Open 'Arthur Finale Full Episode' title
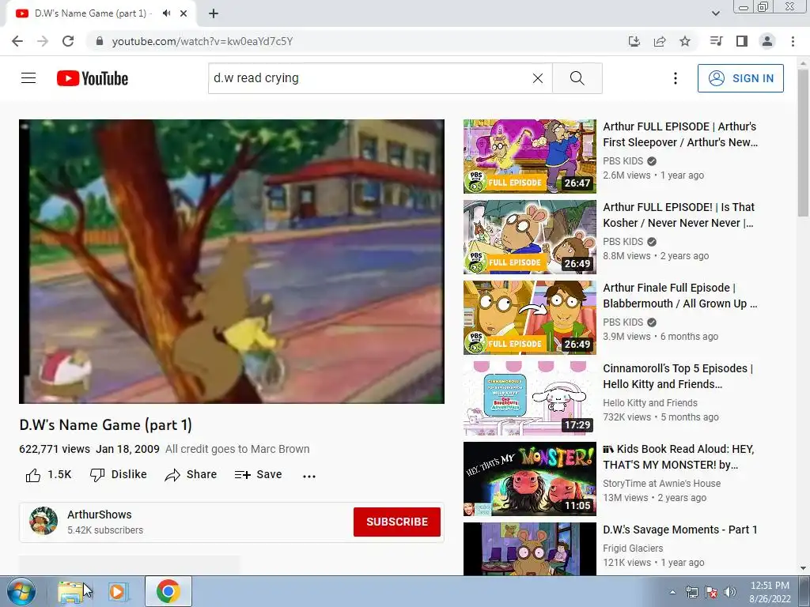 pyautogui.click(x=679, y=296)
